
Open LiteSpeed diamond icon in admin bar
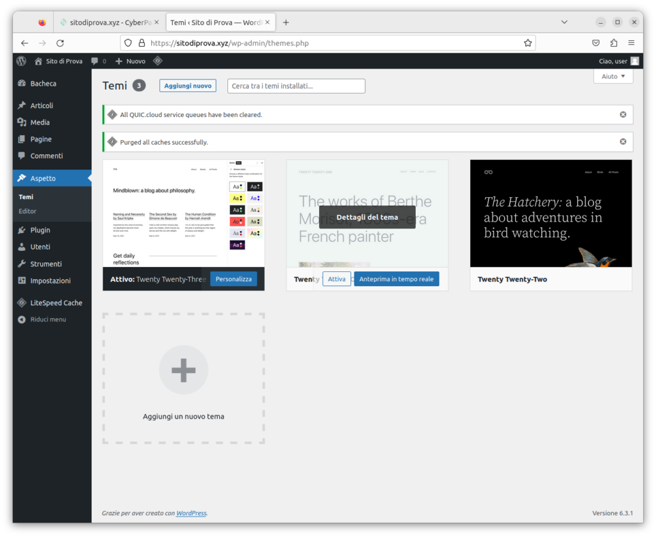158,61
